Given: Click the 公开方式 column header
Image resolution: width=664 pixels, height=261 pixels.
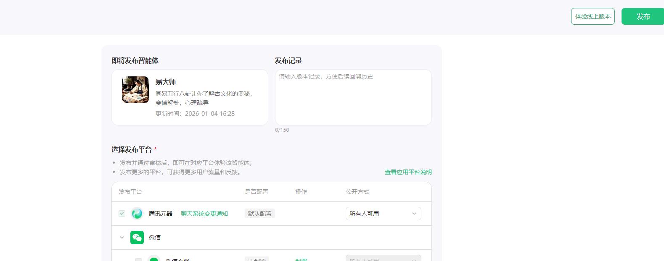Looking at the screenshot, I should [x=357, y=192].
